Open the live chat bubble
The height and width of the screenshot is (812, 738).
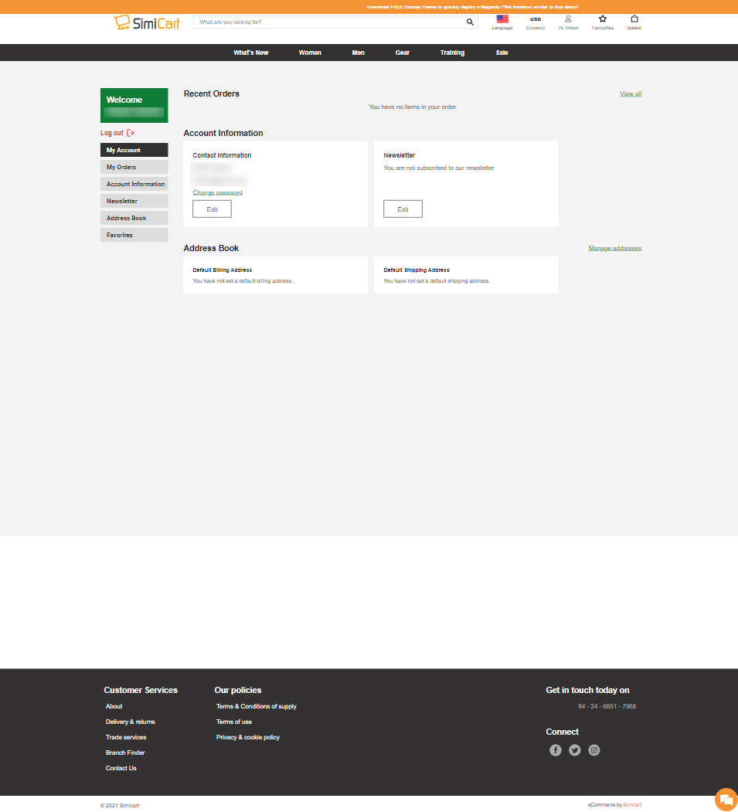[x=726, y=800]
